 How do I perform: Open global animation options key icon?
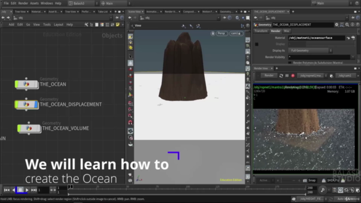coord(323,190)
